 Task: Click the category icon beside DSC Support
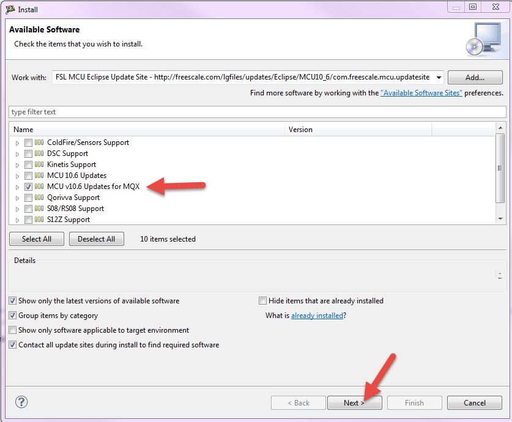pos(39,154)
